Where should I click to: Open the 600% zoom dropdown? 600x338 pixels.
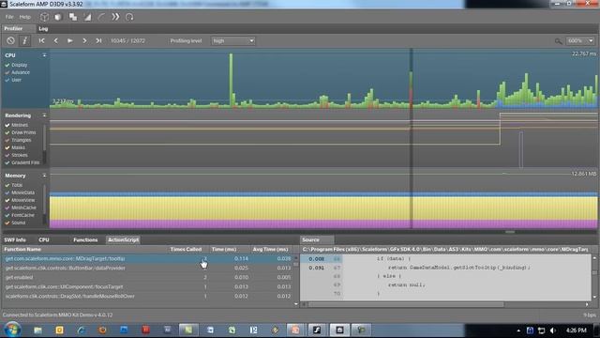580,40
